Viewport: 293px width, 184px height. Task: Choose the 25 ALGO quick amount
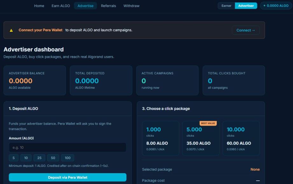point(39,158)
